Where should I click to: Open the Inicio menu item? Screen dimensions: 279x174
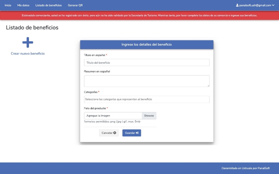pyautogui.click(x=8, y=5)
